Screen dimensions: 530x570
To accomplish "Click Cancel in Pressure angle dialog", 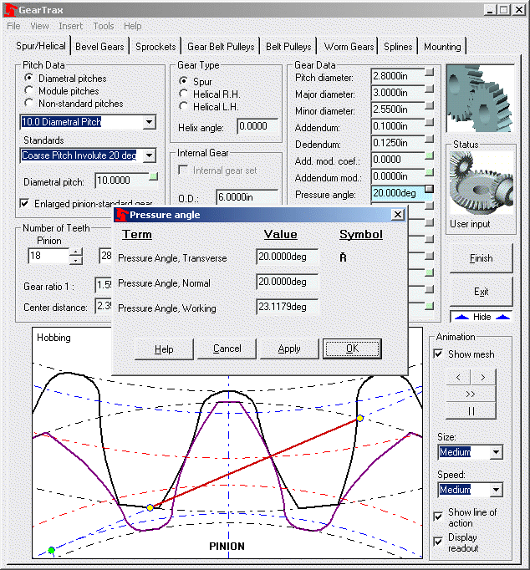I will (227, 349).
